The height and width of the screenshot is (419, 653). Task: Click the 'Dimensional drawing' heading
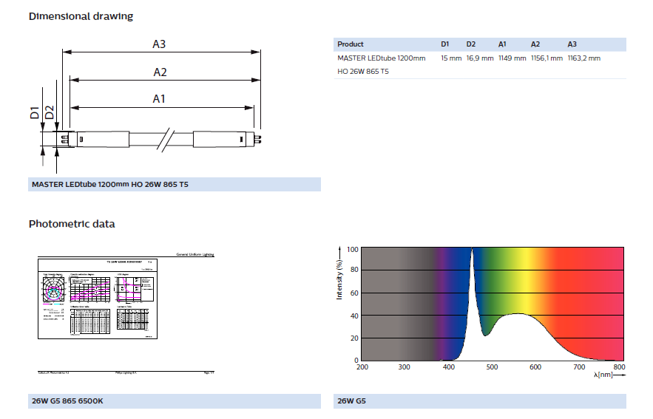81,16
